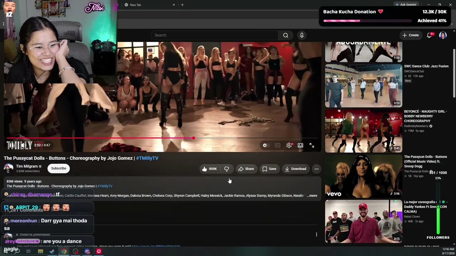Open Rebel Clown channel link
The width and height of the screenshot is (456, 256).
(x=412, y=217)
